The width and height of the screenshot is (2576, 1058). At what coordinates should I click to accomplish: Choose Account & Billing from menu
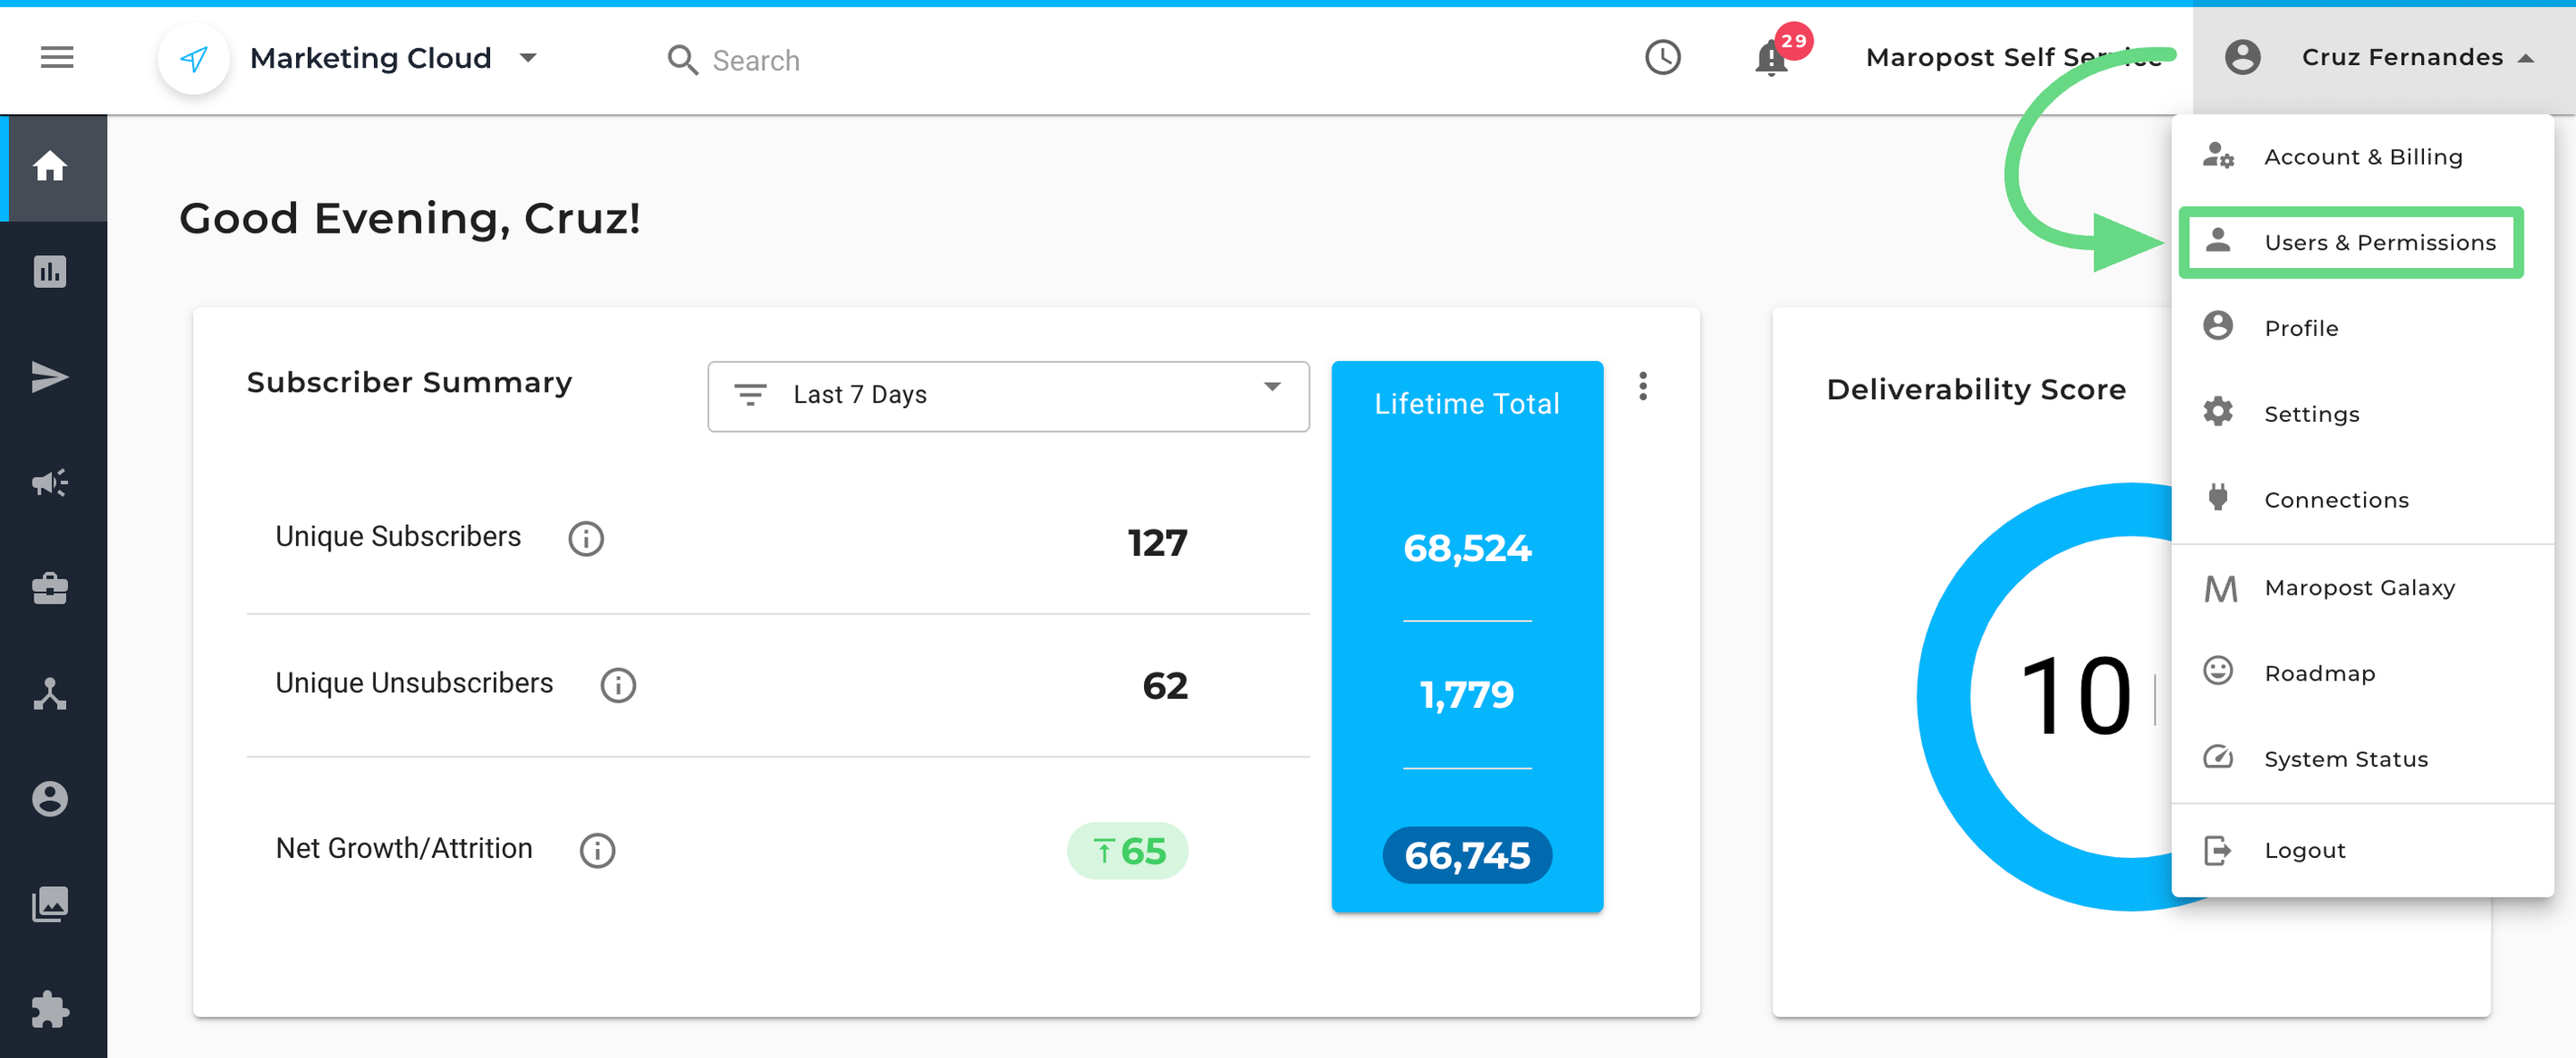click(x=2361, y=157)
